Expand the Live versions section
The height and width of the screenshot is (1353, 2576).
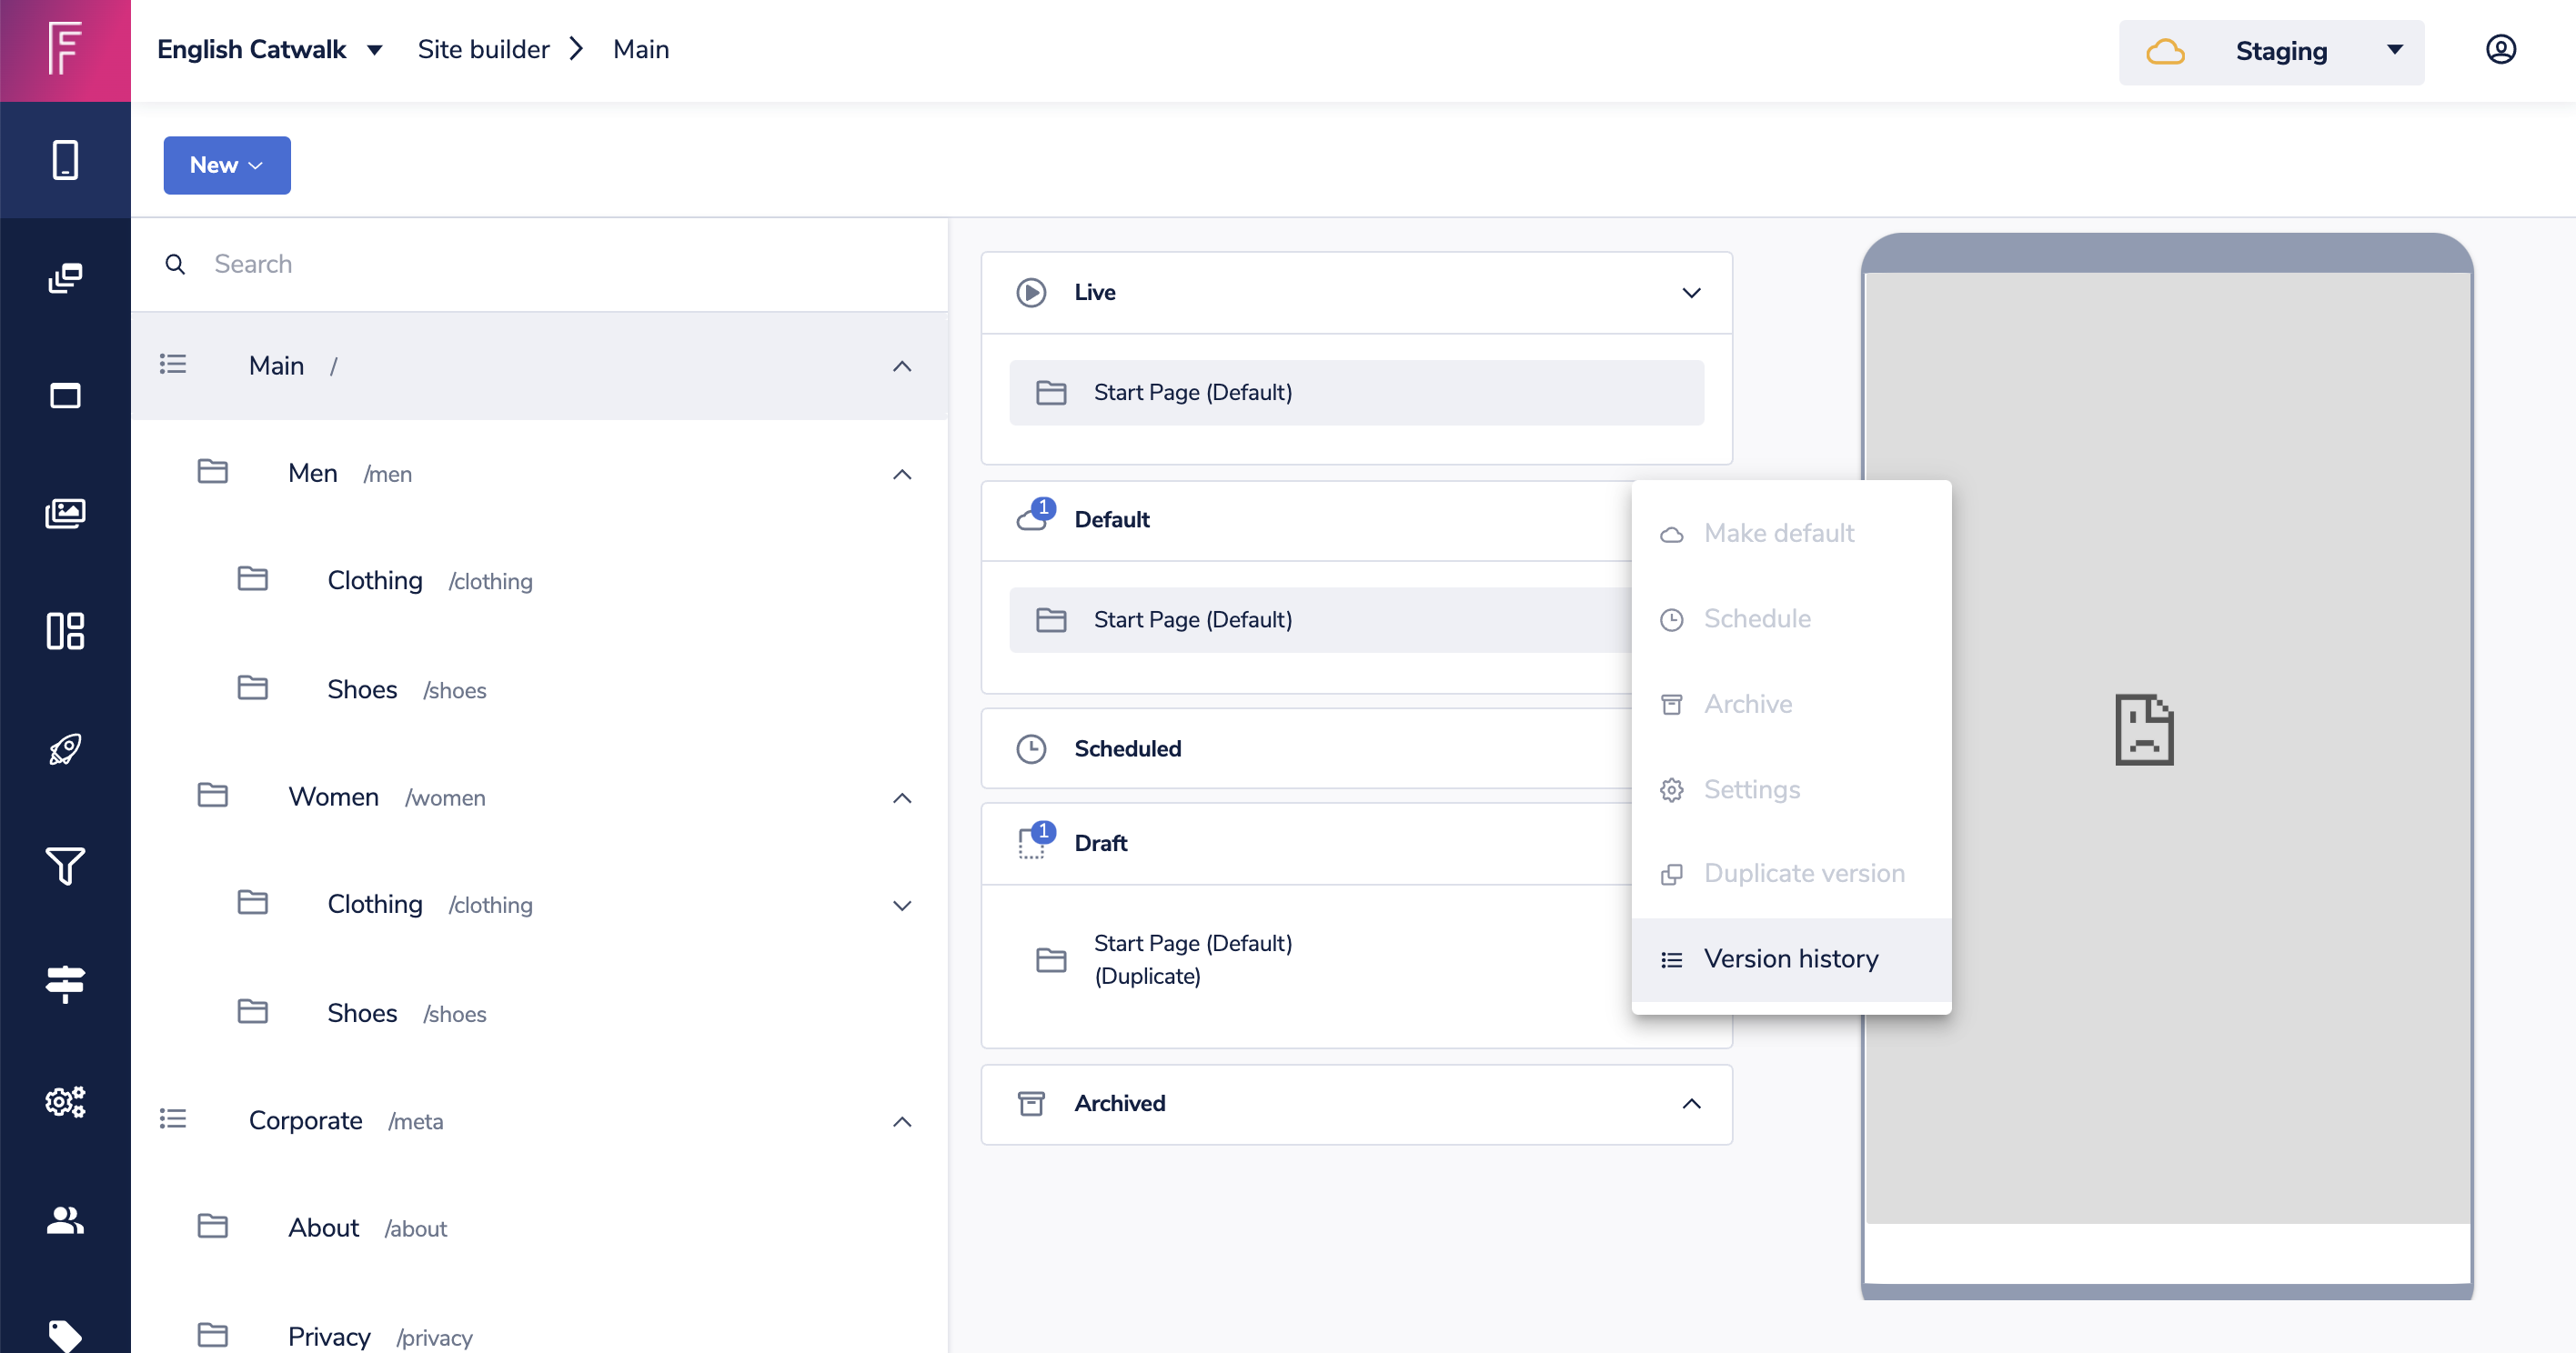1690,293
